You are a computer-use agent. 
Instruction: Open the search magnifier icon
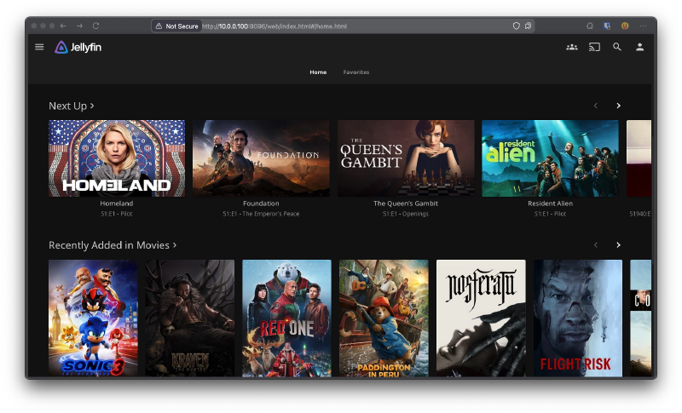click(617, 47)
